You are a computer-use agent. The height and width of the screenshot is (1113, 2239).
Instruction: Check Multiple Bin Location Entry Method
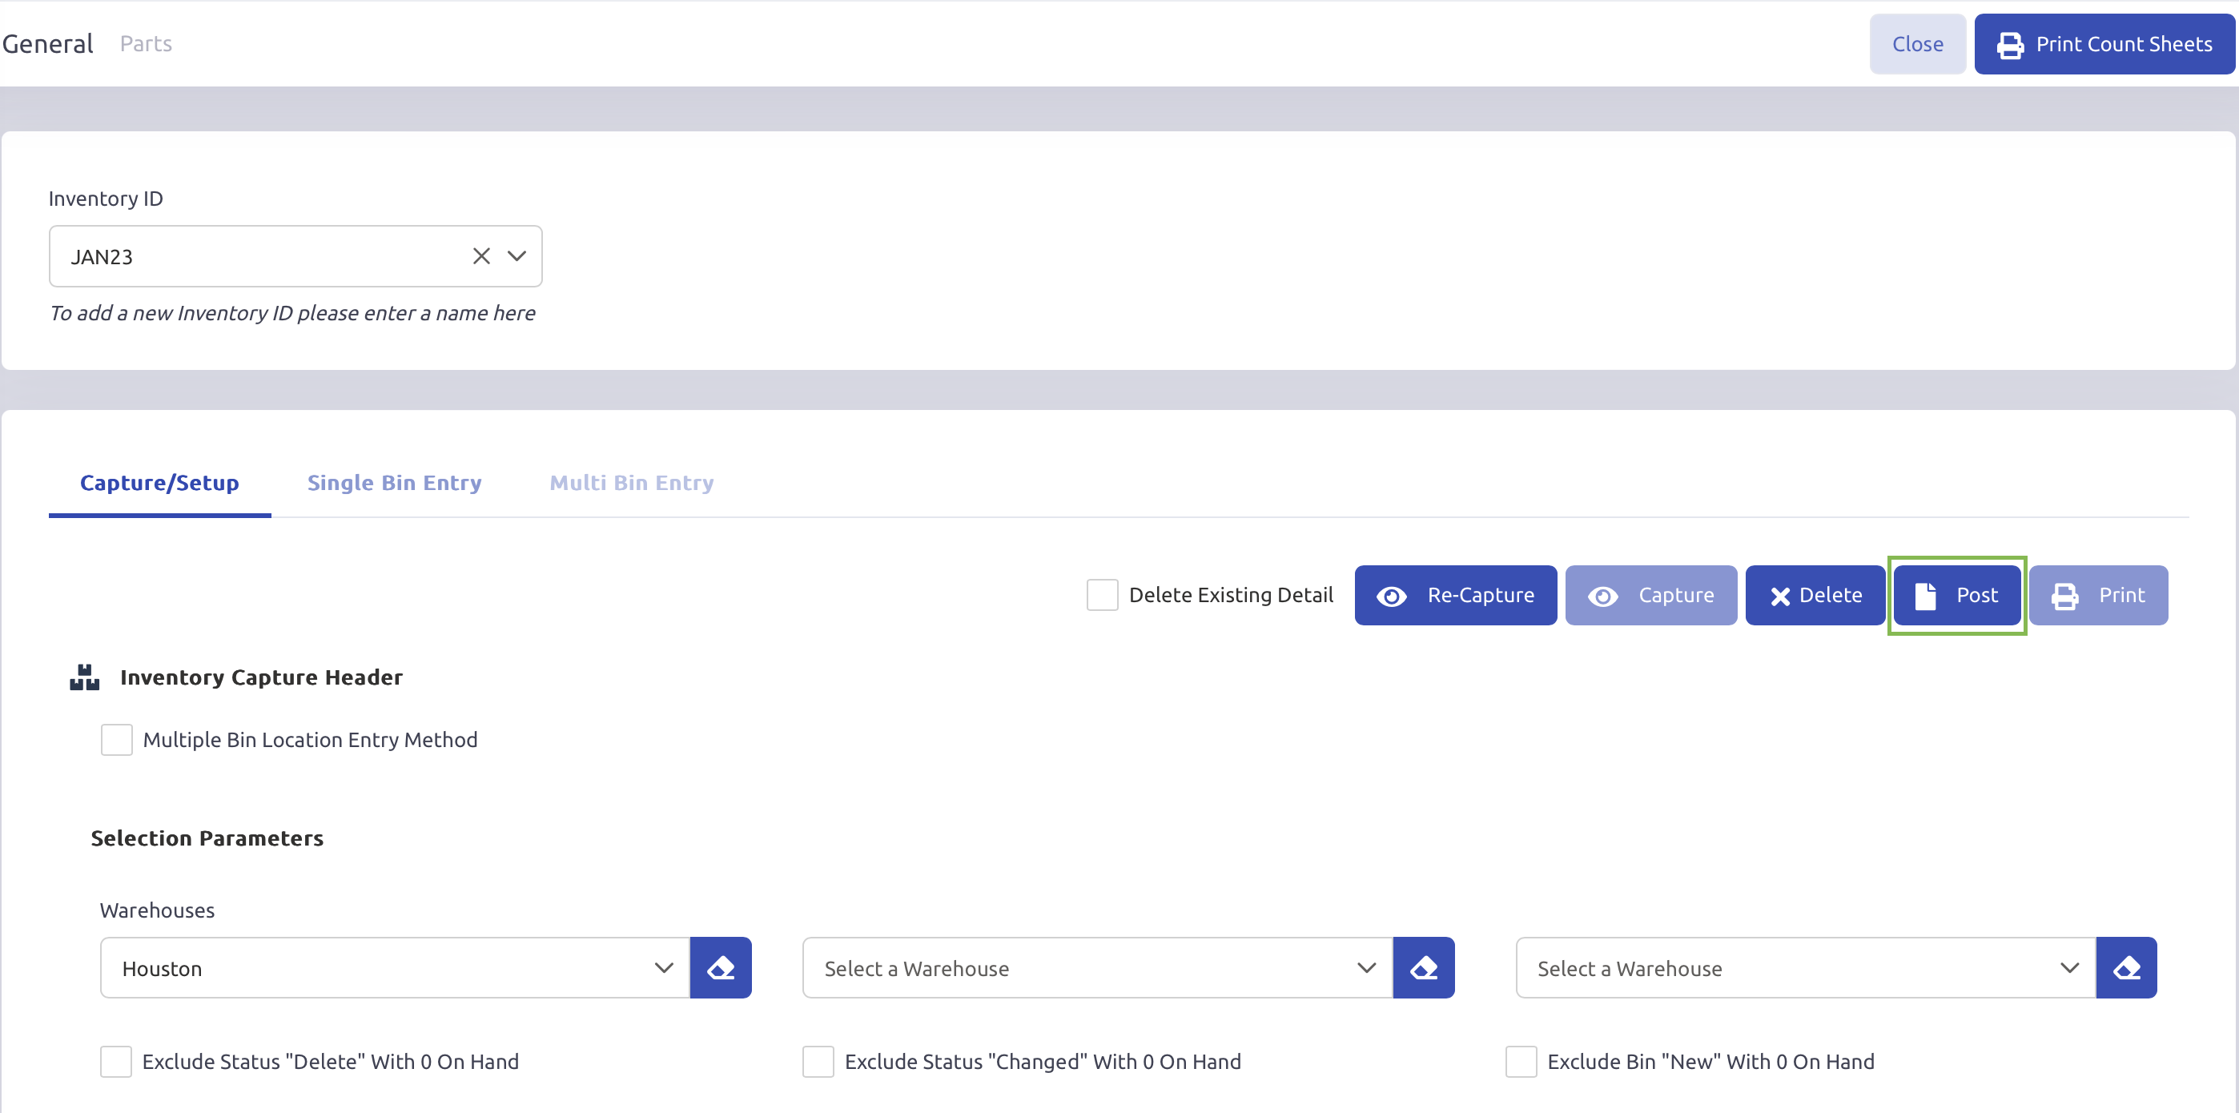[116, 739]
